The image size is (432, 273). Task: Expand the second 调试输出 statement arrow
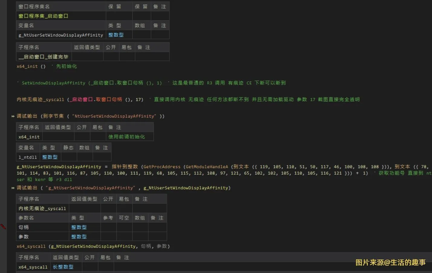click(13, 188)
